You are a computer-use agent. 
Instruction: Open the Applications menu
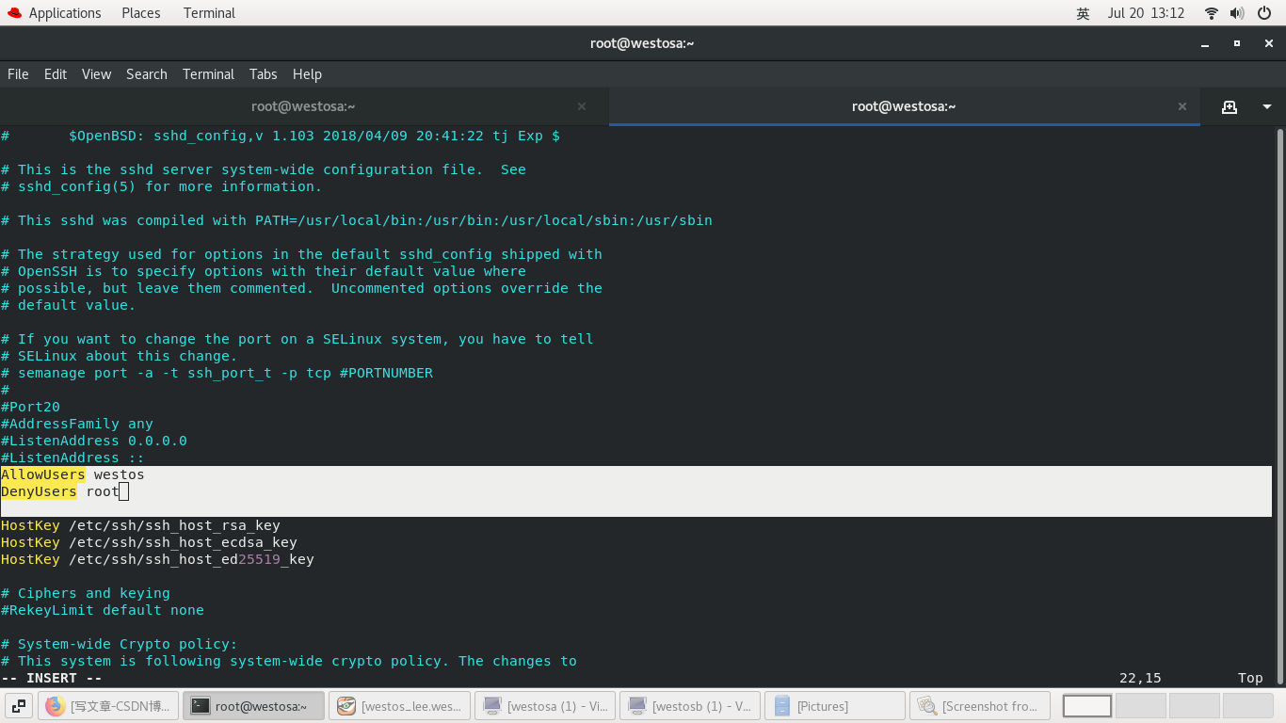click(x=53, y=13)
